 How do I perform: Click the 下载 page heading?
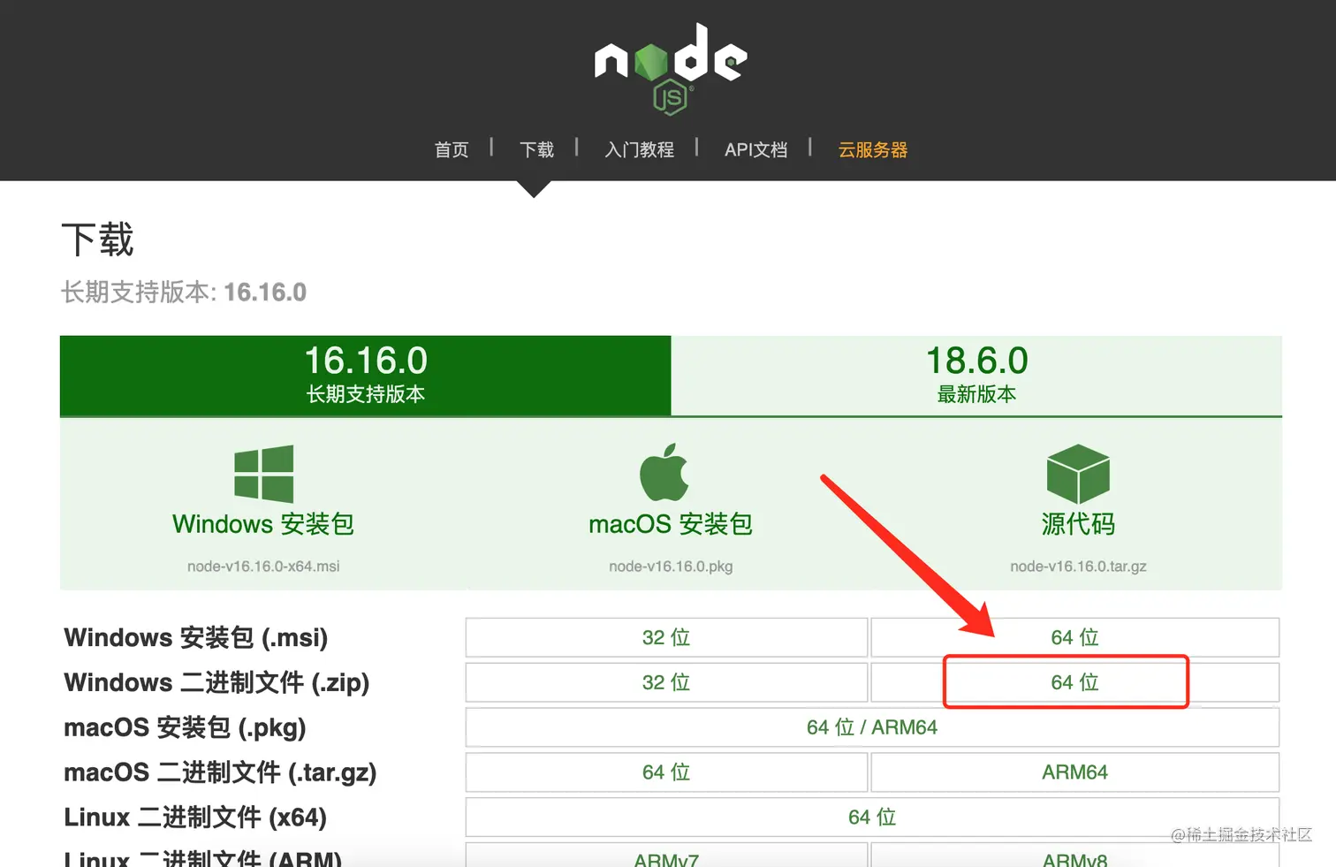[97, 240]
